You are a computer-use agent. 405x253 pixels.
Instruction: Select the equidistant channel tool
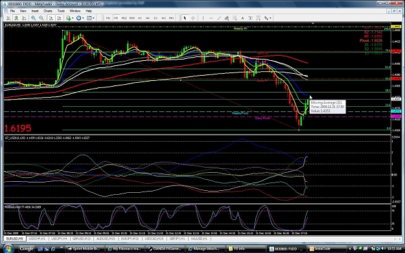227,18
